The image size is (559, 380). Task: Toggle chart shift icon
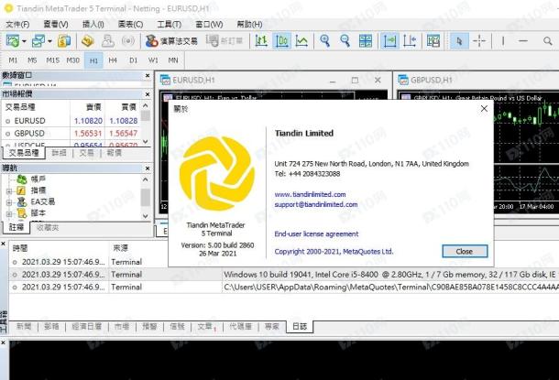pyautogui.click(x=410, y=41)
